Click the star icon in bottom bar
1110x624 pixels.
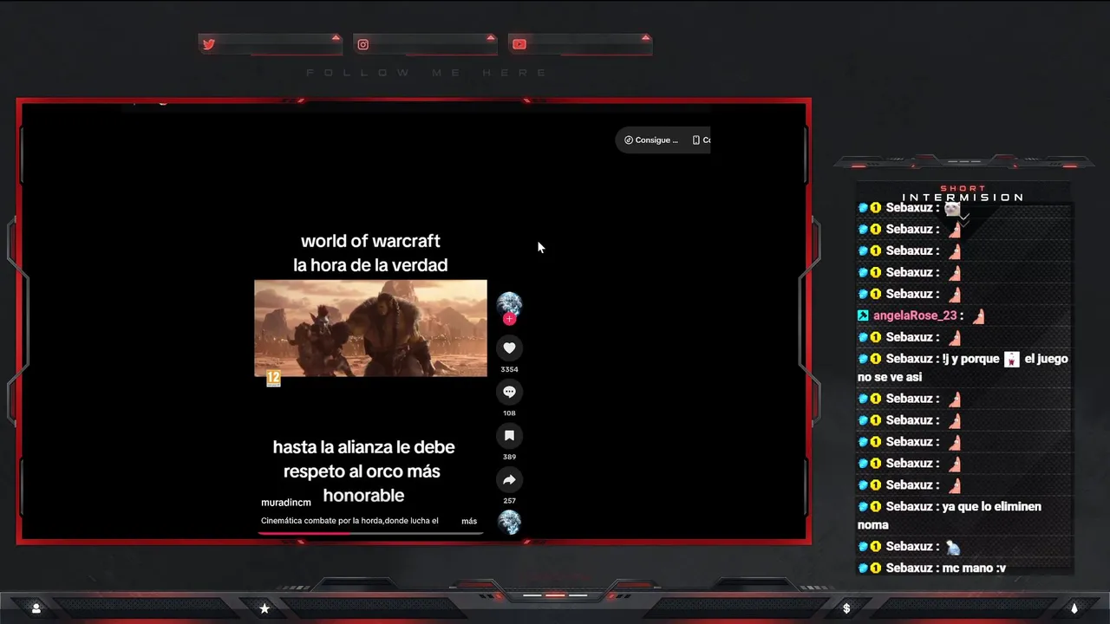pyautogui.click(x=264, y=608)
